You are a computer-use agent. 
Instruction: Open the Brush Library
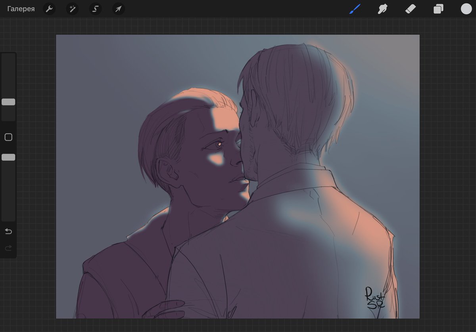tap(354, 9)
